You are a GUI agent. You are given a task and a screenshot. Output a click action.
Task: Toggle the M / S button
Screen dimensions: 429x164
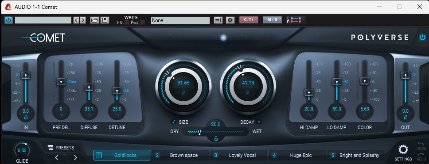272,20
